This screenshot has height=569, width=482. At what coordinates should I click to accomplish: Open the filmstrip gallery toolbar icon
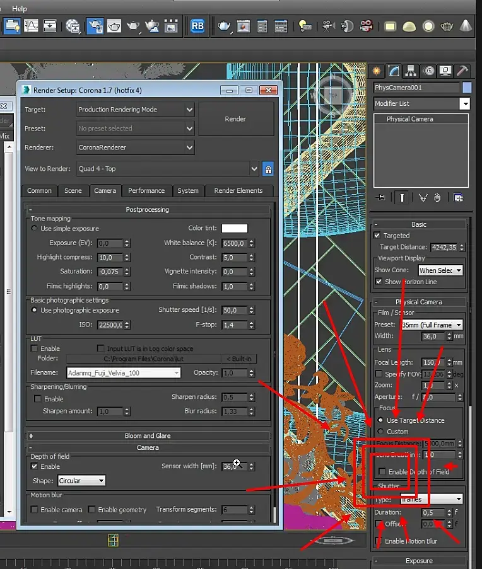pos(171,26)
